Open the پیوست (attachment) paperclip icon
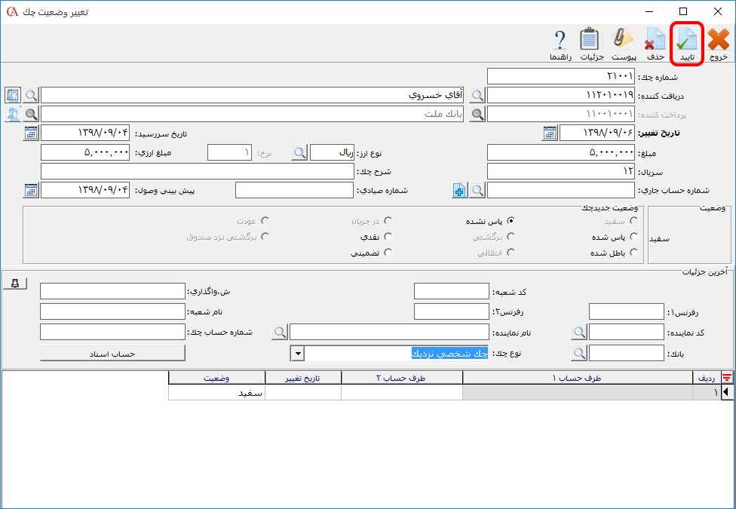Image resolution: width=736 pixels, height=509 pixels. point(624,42)
